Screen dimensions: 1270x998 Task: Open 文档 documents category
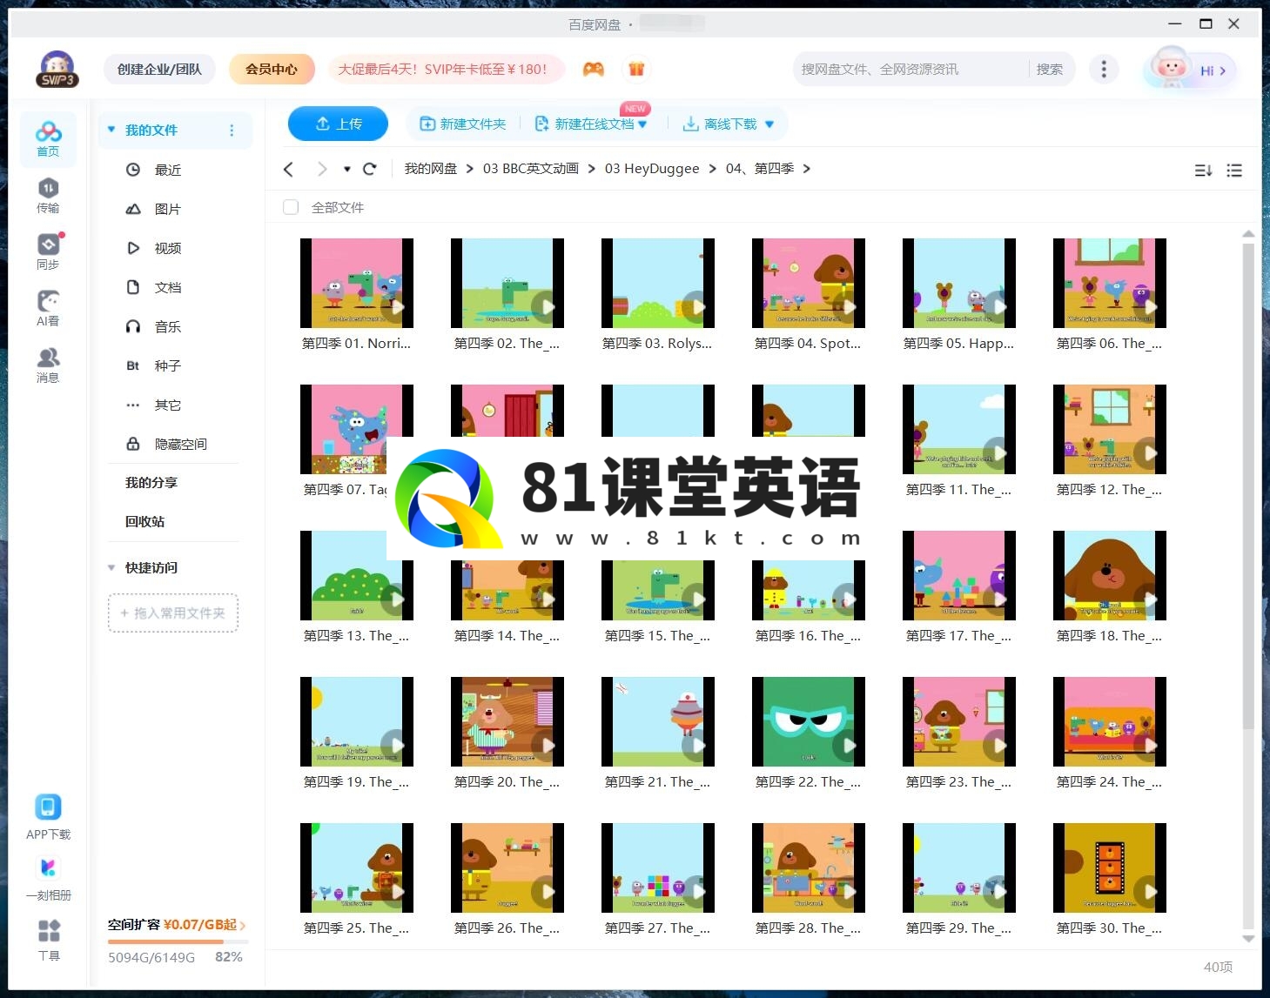pos(168,287)
